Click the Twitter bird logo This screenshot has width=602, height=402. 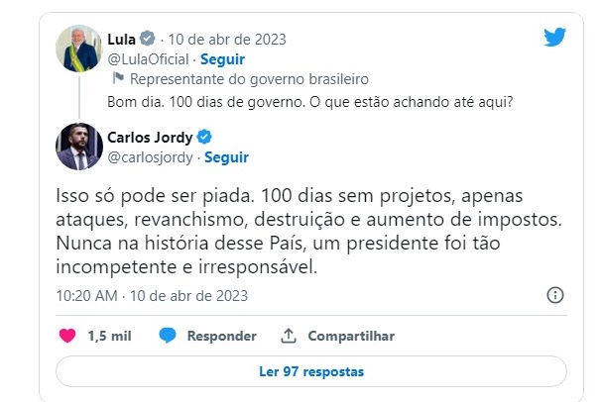[554, 38]
